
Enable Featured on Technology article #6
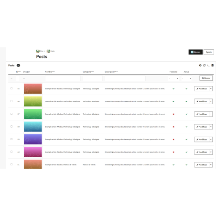tap(173, 152)
